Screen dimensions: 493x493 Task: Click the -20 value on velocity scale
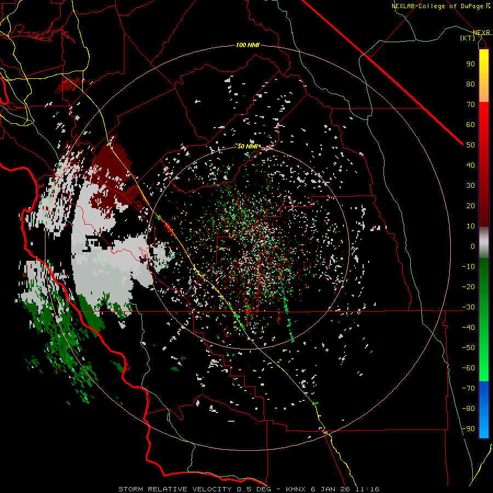pos(468,286)
